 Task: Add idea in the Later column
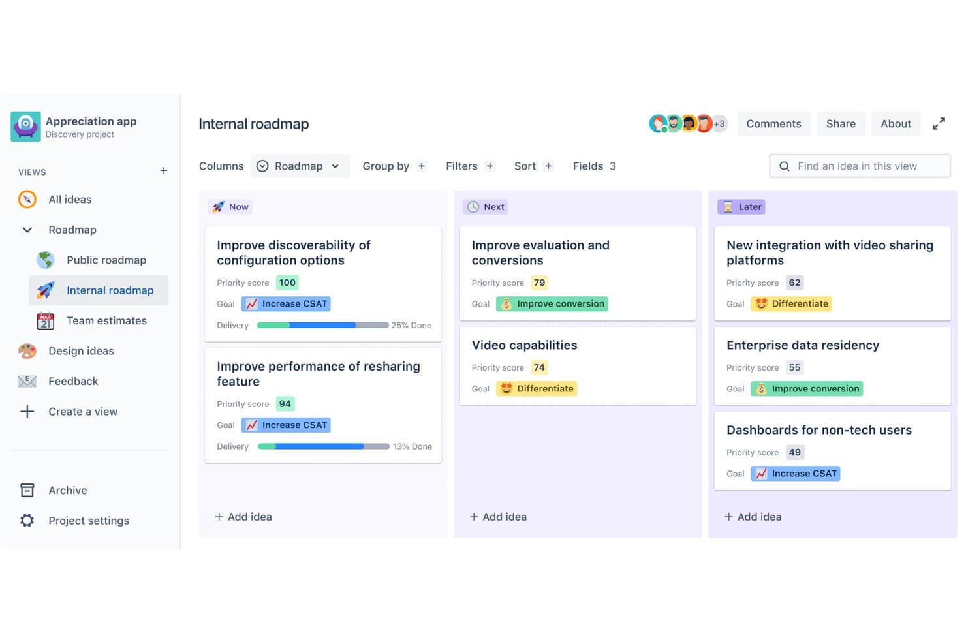[753, 517]
